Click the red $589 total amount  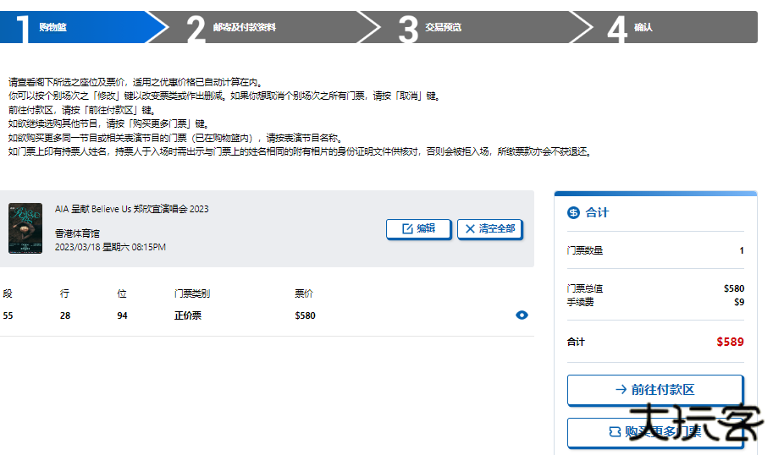(729, 343)
